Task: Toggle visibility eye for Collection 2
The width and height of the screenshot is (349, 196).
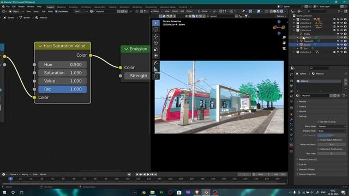Action: pos(342,23)
